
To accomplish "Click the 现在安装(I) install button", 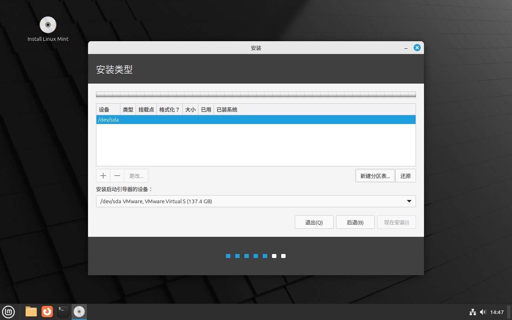I will (396, 222).
